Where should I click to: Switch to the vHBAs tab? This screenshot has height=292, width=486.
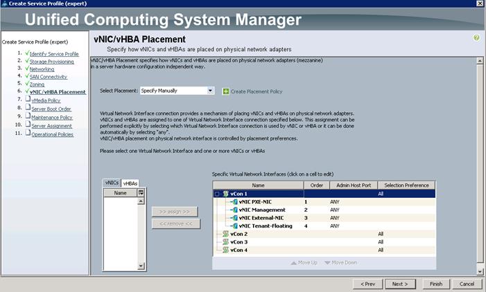pos(130,183)
